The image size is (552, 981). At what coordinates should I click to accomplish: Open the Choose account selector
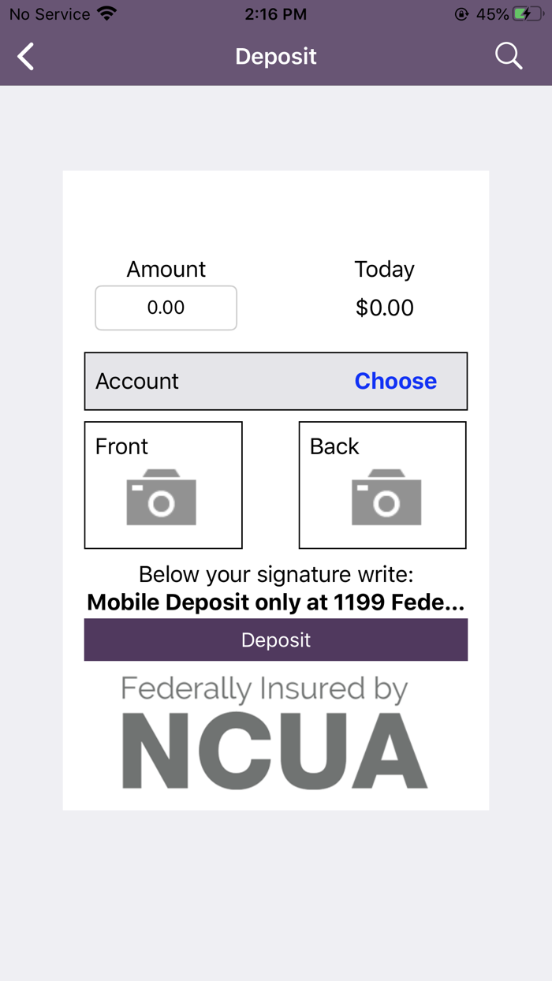[395, 381]
